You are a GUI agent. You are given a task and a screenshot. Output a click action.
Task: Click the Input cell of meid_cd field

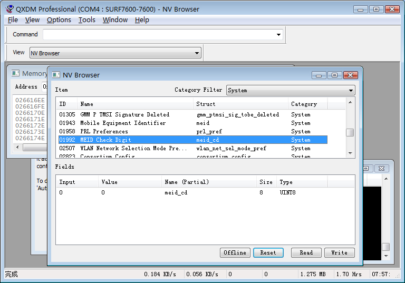click(61, 193)
